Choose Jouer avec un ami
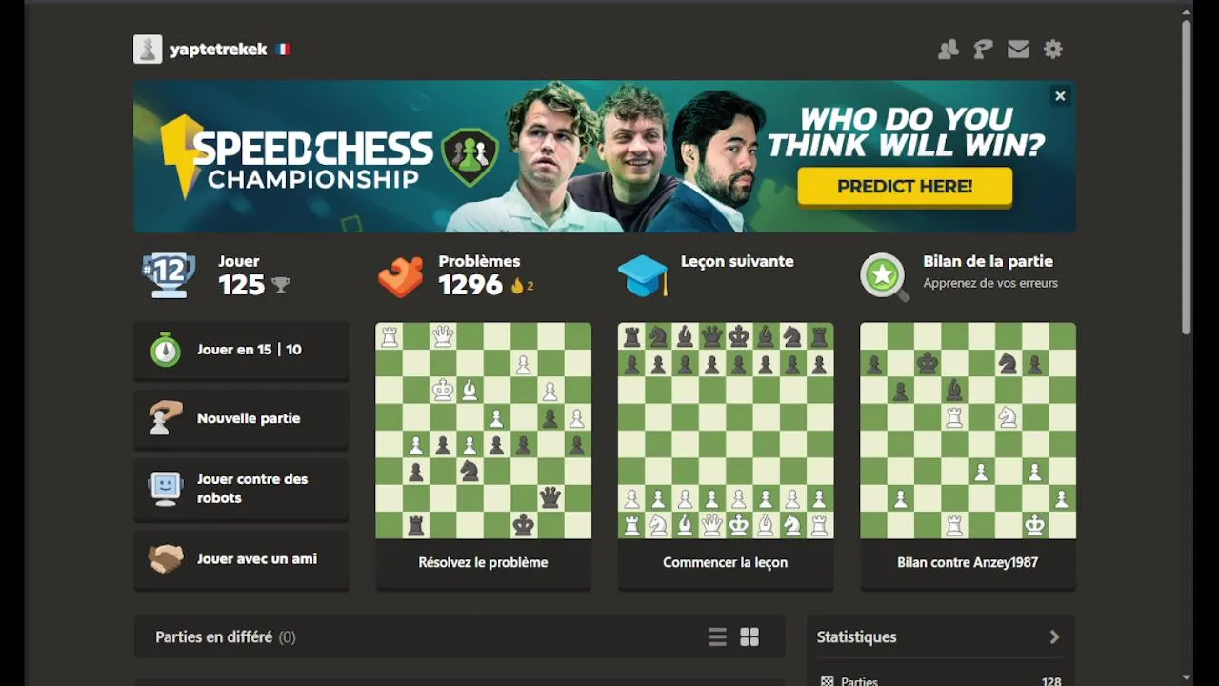 pos(241,559)
